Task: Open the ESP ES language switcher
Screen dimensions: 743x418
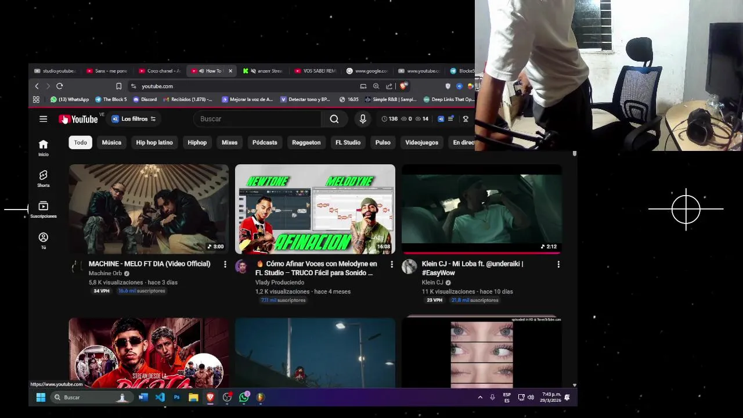Action: [x=507, y=397]
